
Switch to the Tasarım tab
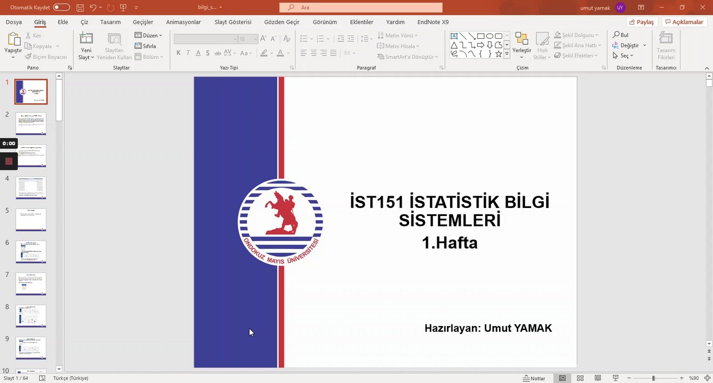(x=111, y=22)
